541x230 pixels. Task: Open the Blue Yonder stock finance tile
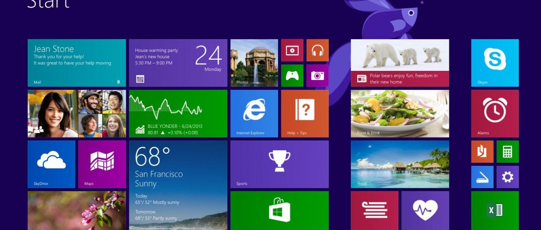point(178,113)
